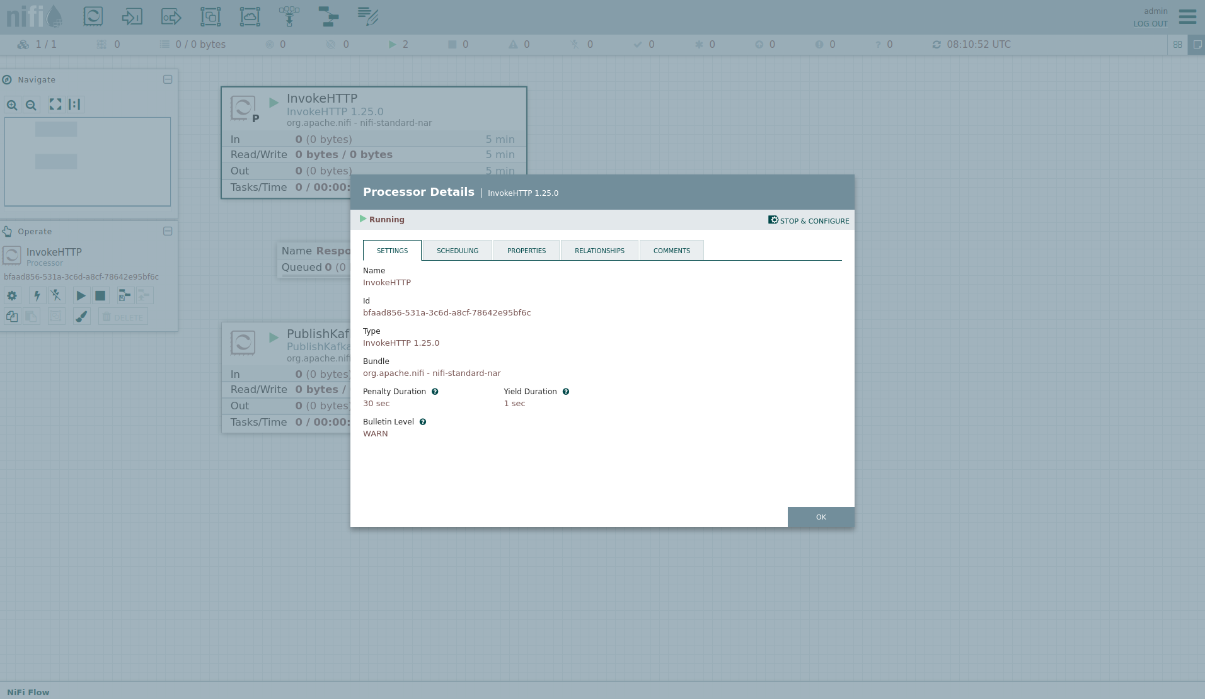
Task: Click Stop & Configure link
Action: (809, 220)
